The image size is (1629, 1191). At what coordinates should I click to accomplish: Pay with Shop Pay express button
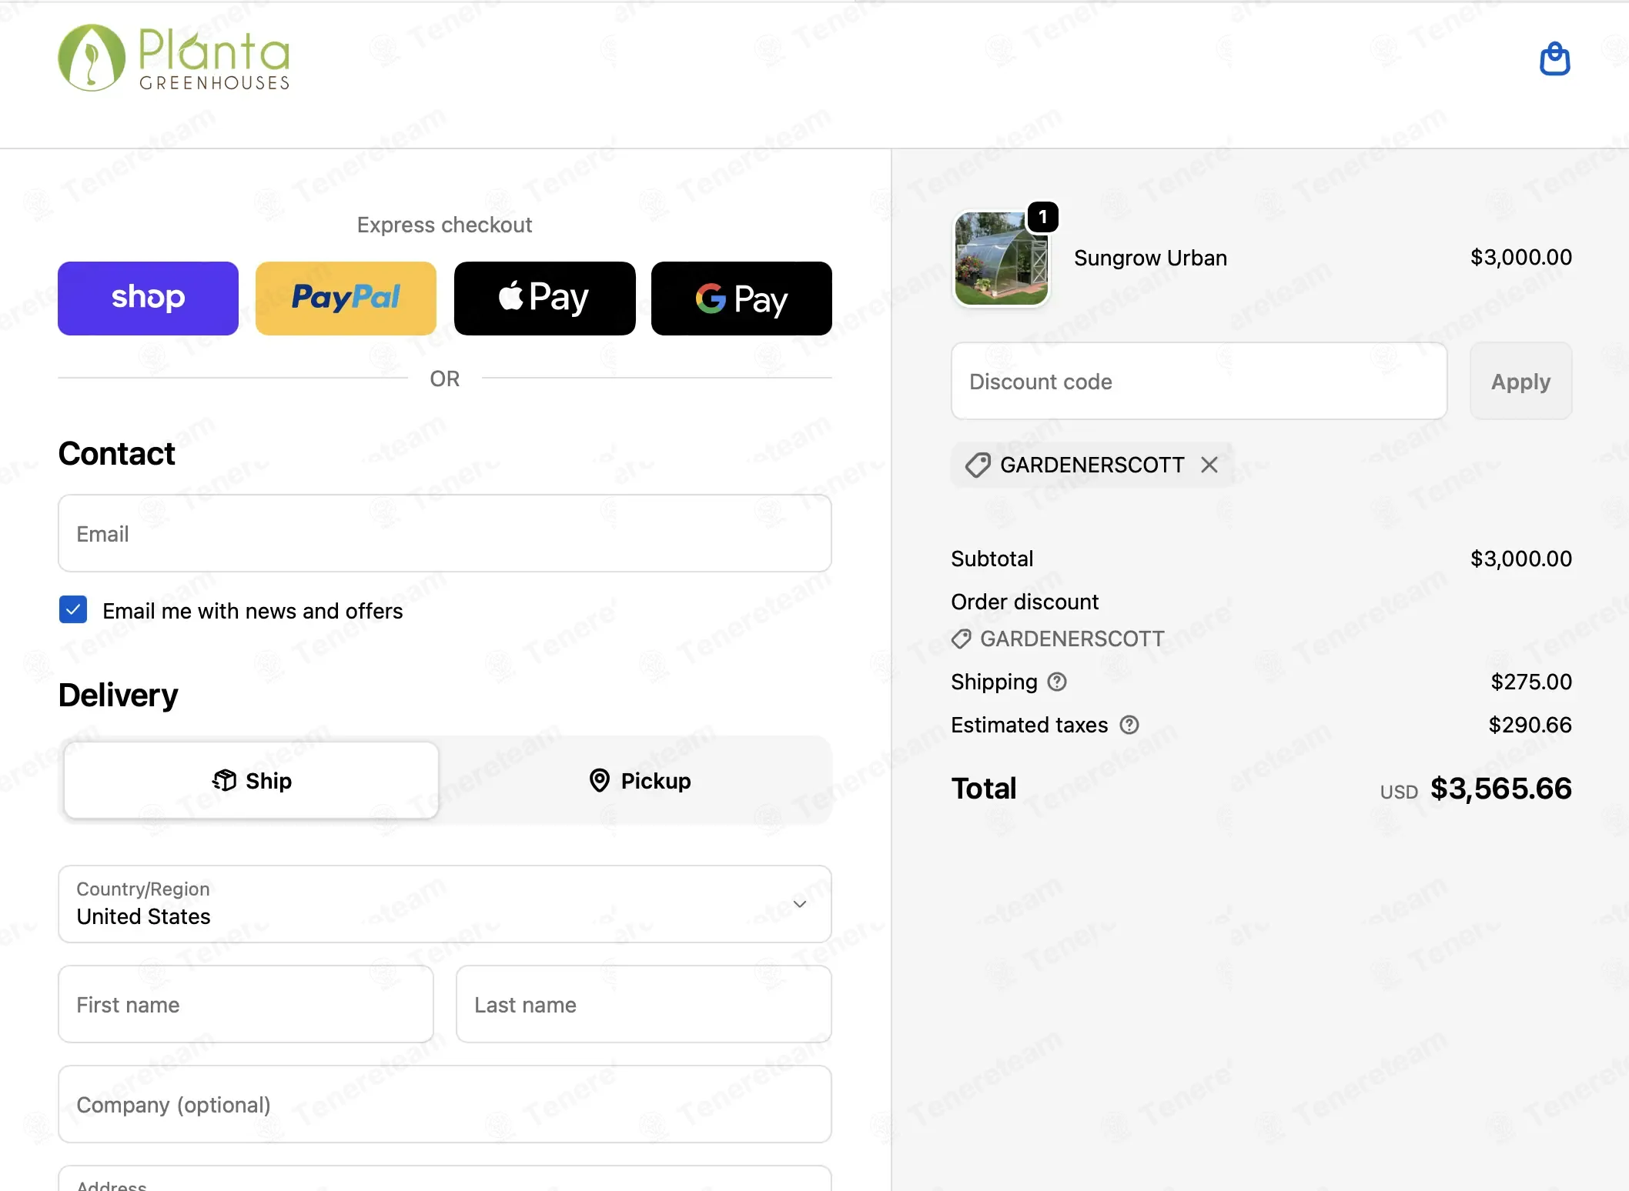pos(148,299)
